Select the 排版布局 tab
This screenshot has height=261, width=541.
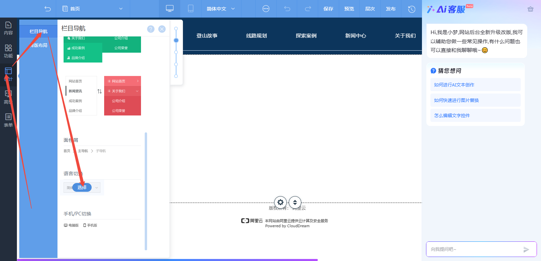pyautogui.click(x=38, y=45)
